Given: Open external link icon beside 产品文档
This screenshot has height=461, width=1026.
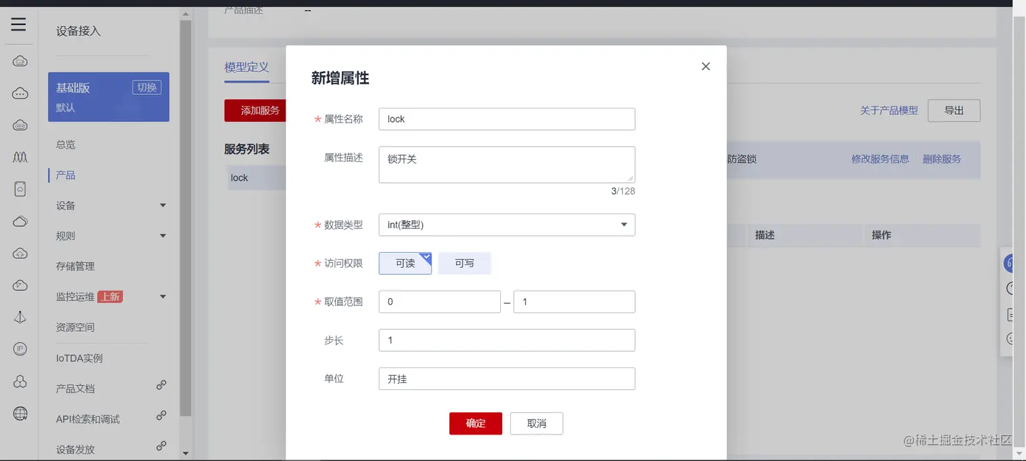Looking at the screenshot, I should point(161,385).
